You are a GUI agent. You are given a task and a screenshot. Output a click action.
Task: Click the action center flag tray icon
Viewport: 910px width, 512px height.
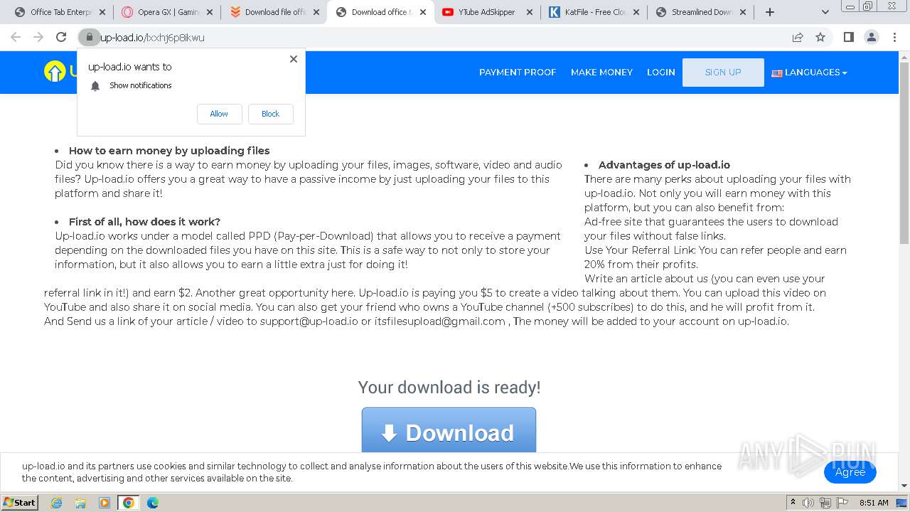tap(842, 503)
